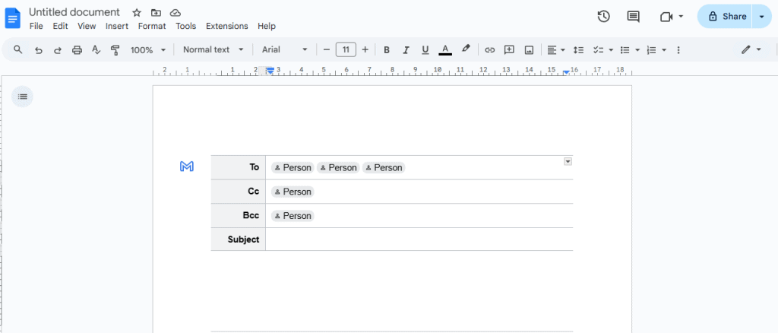Show the document outline
This screenshot has width=778, height=333.
click(23, 97)
